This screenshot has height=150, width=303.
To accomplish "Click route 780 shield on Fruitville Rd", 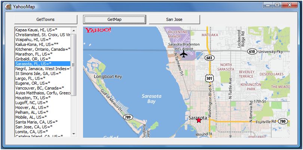I will coord(283,121).
